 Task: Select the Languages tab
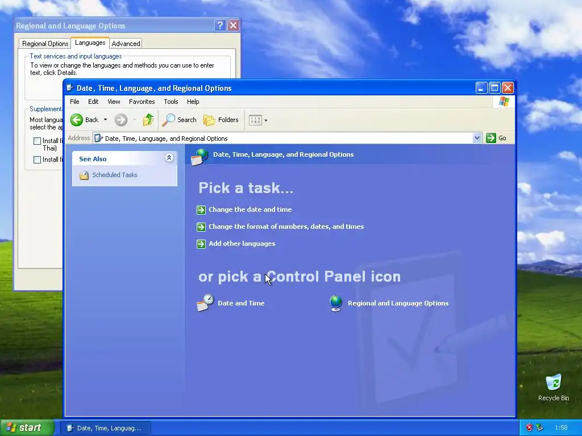(x=90, y=43)
